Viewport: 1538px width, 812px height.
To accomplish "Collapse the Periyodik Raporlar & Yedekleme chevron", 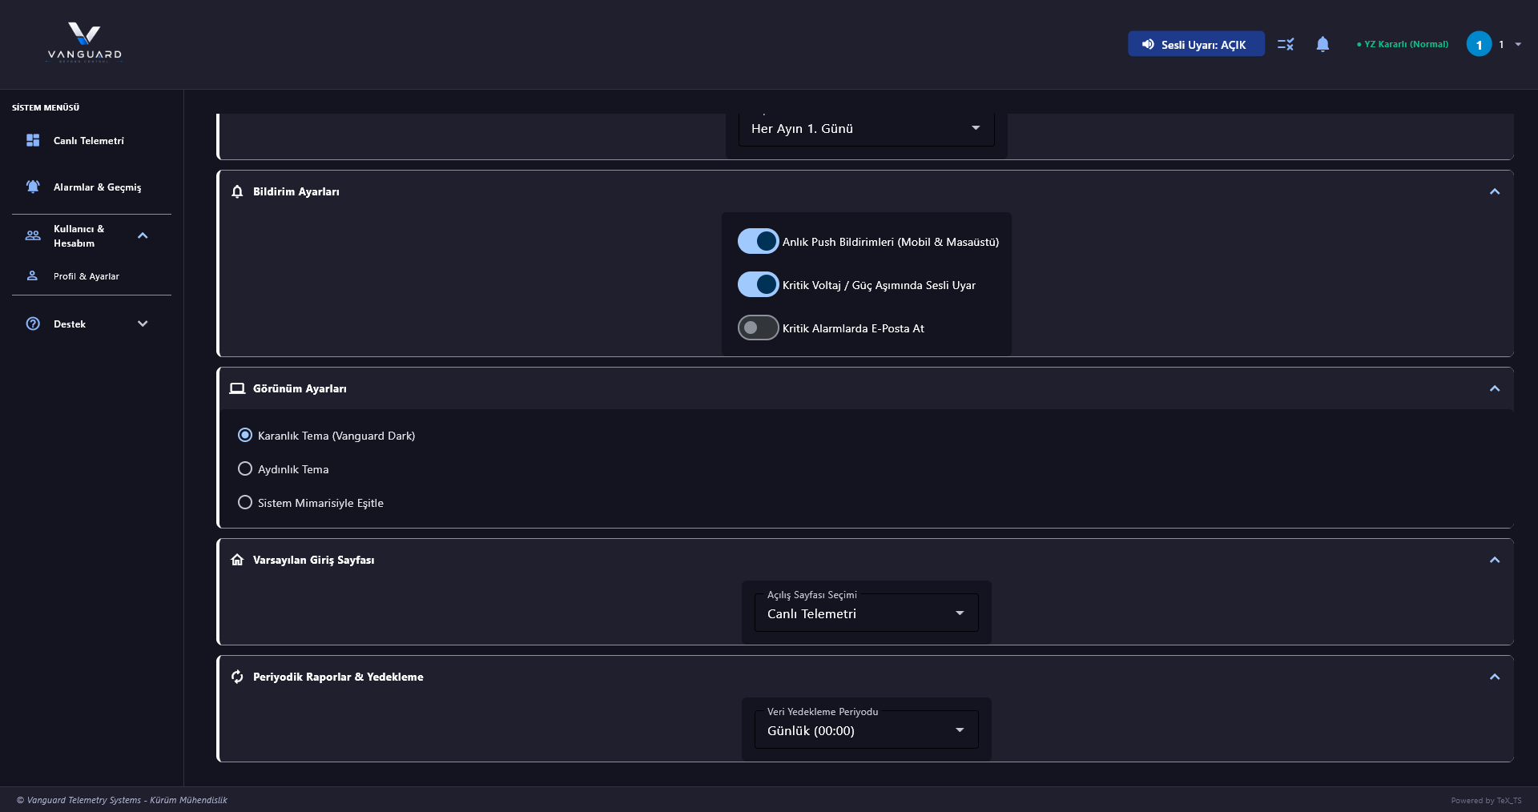I will point(1495,677).
